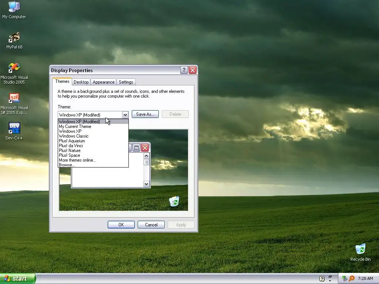Screen dimensions: 379x284
Task: Choose More themes online... option
Action: (x=93, y=160)
